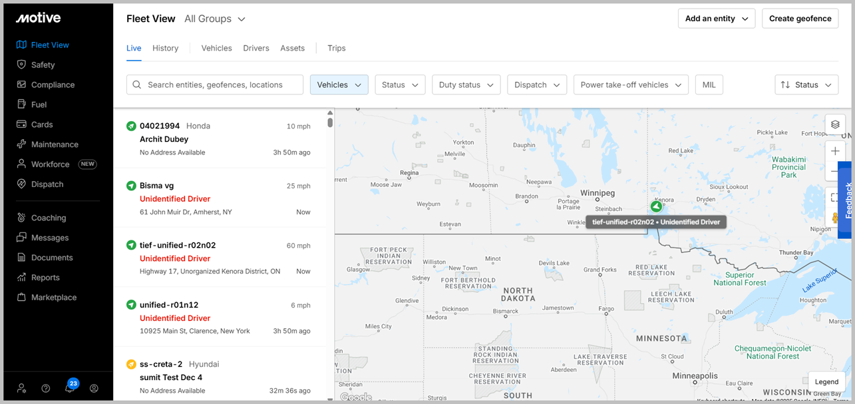Switch to Assets tab

tap(293, 48)
